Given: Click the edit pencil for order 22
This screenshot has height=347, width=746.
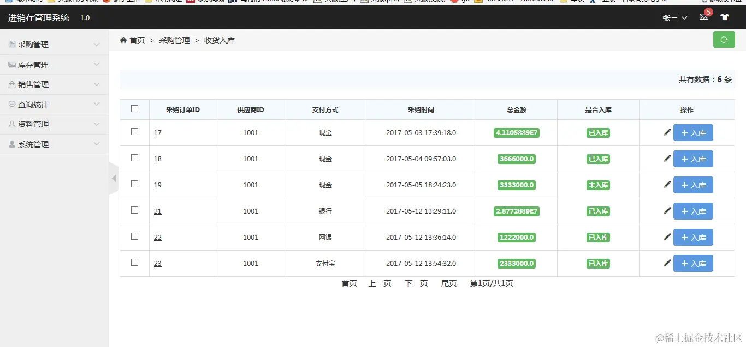Looking at the screenshot, I should (x=667, y=236).
